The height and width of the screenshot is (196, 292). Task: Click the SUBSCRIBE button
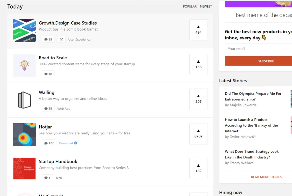point(258,61)
